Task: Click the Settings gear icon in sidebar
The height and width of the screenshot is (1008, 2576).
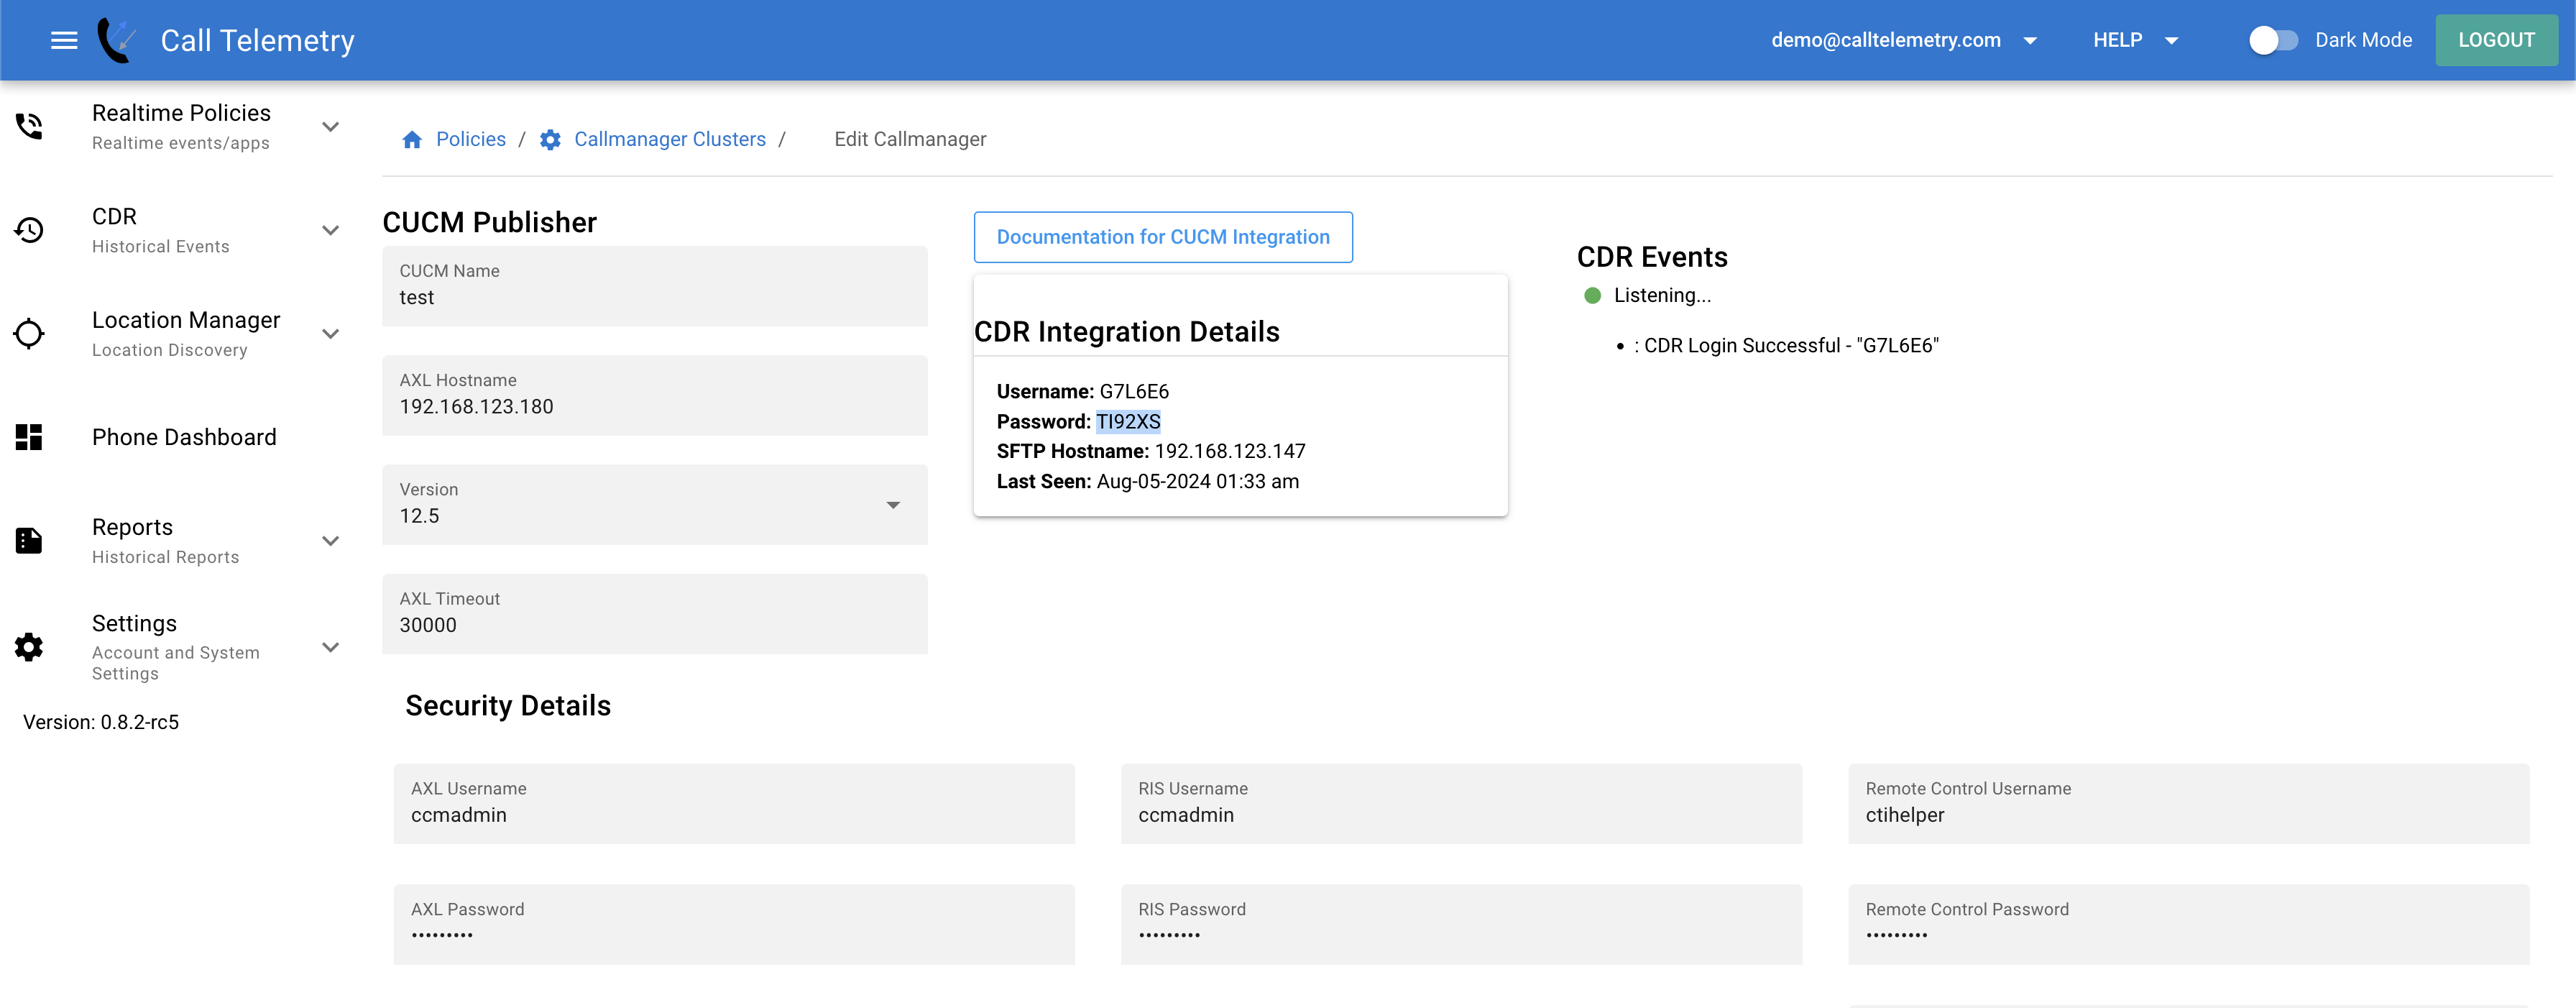Action: pyautogui.click(x=29, y=647)
